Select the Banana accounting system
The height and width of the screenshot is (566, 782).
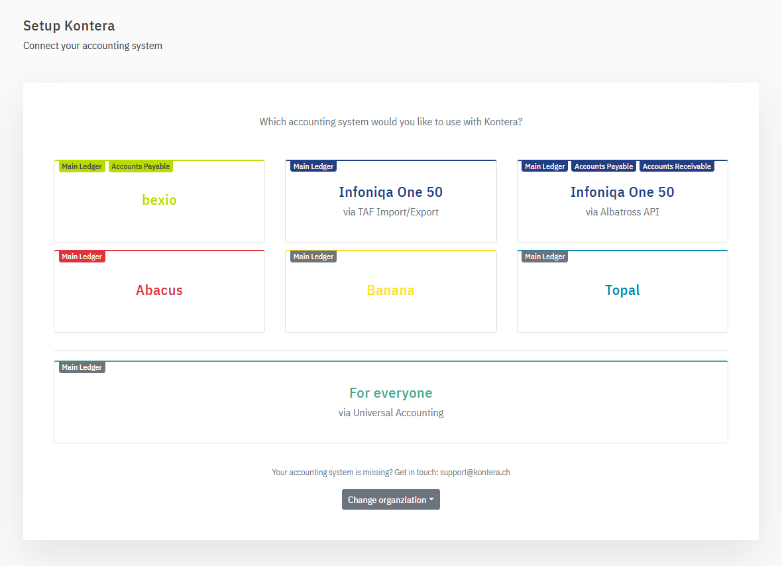(390, 290)
